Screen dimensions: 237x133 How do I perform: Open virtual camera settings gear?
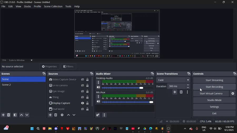click(233, 94)
